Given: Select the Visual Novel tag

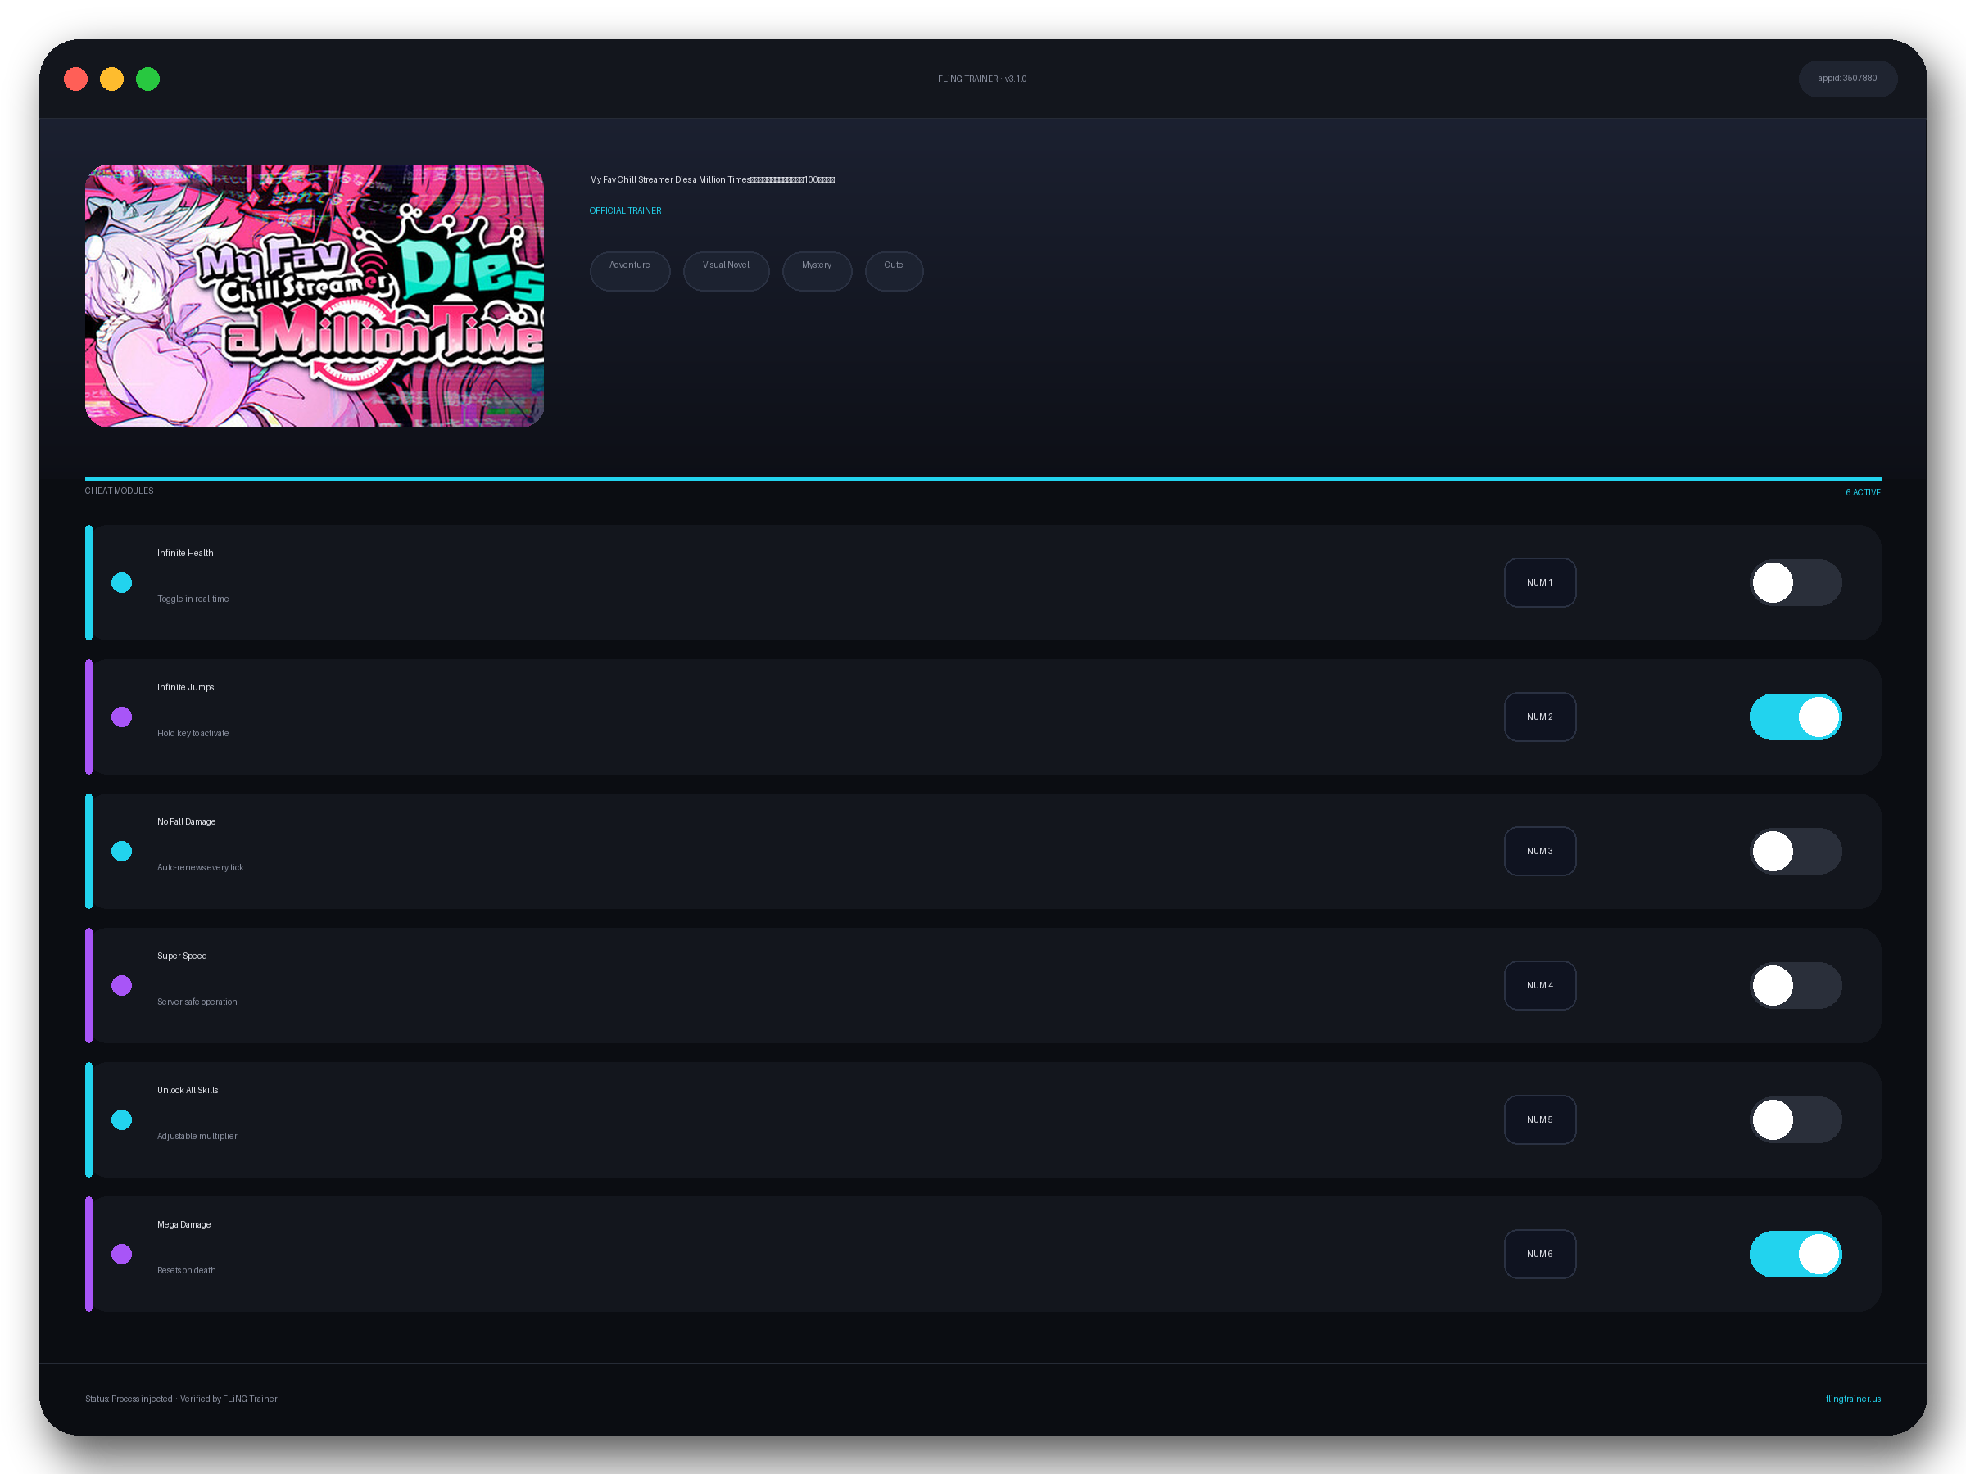Looking at the screenshot, I should point(725,271).
